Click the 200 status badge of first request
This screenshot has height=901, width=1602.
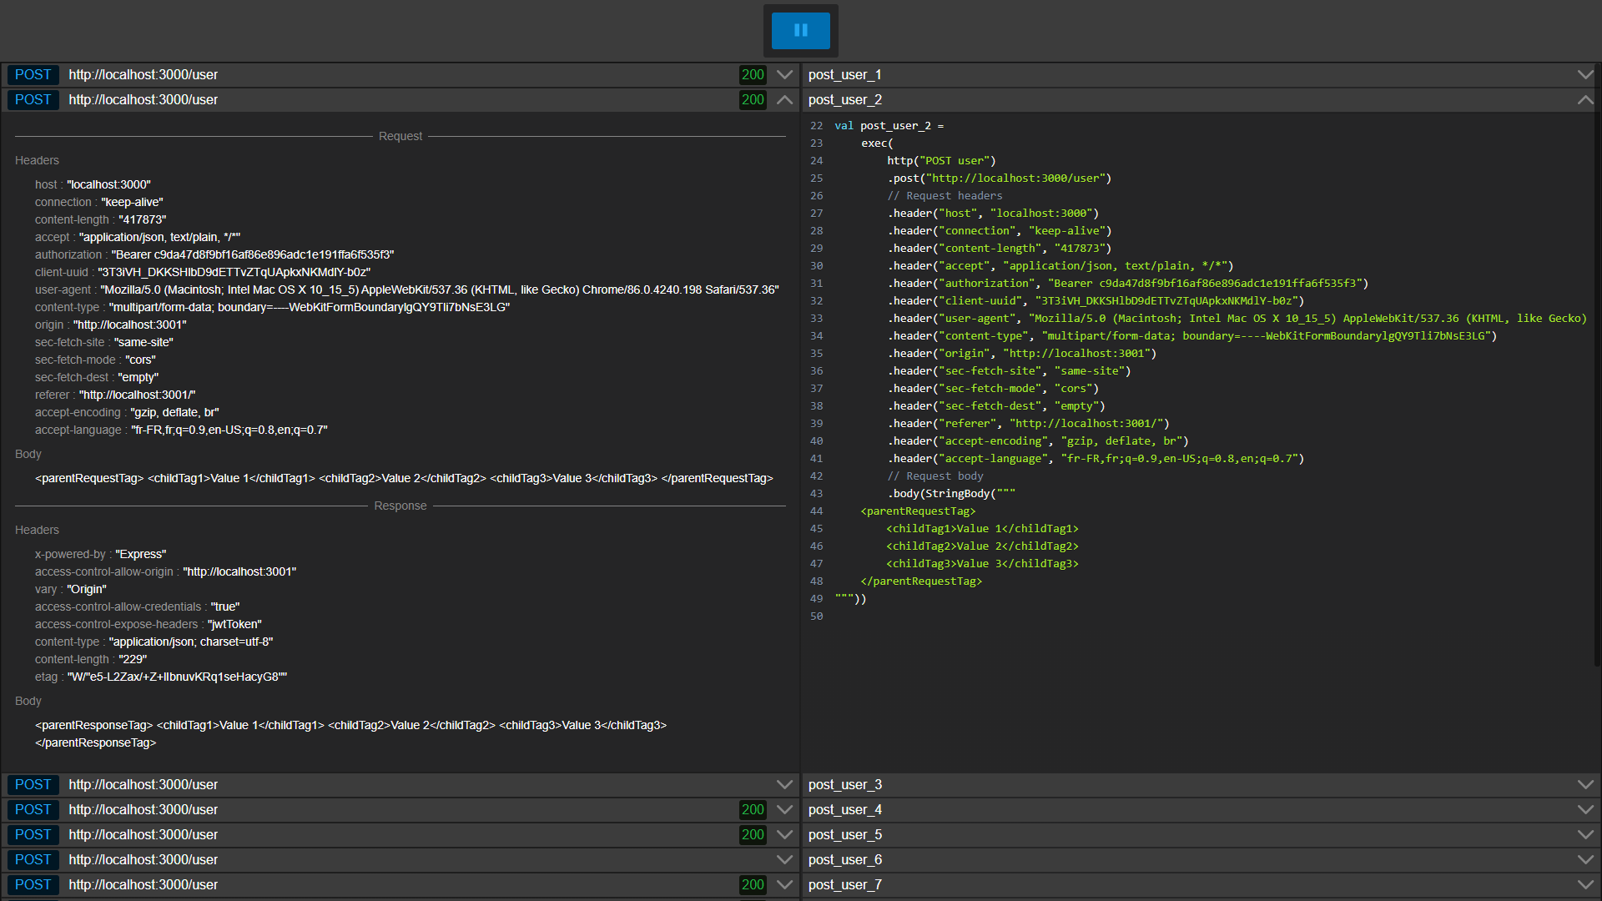tap(753, 75)
